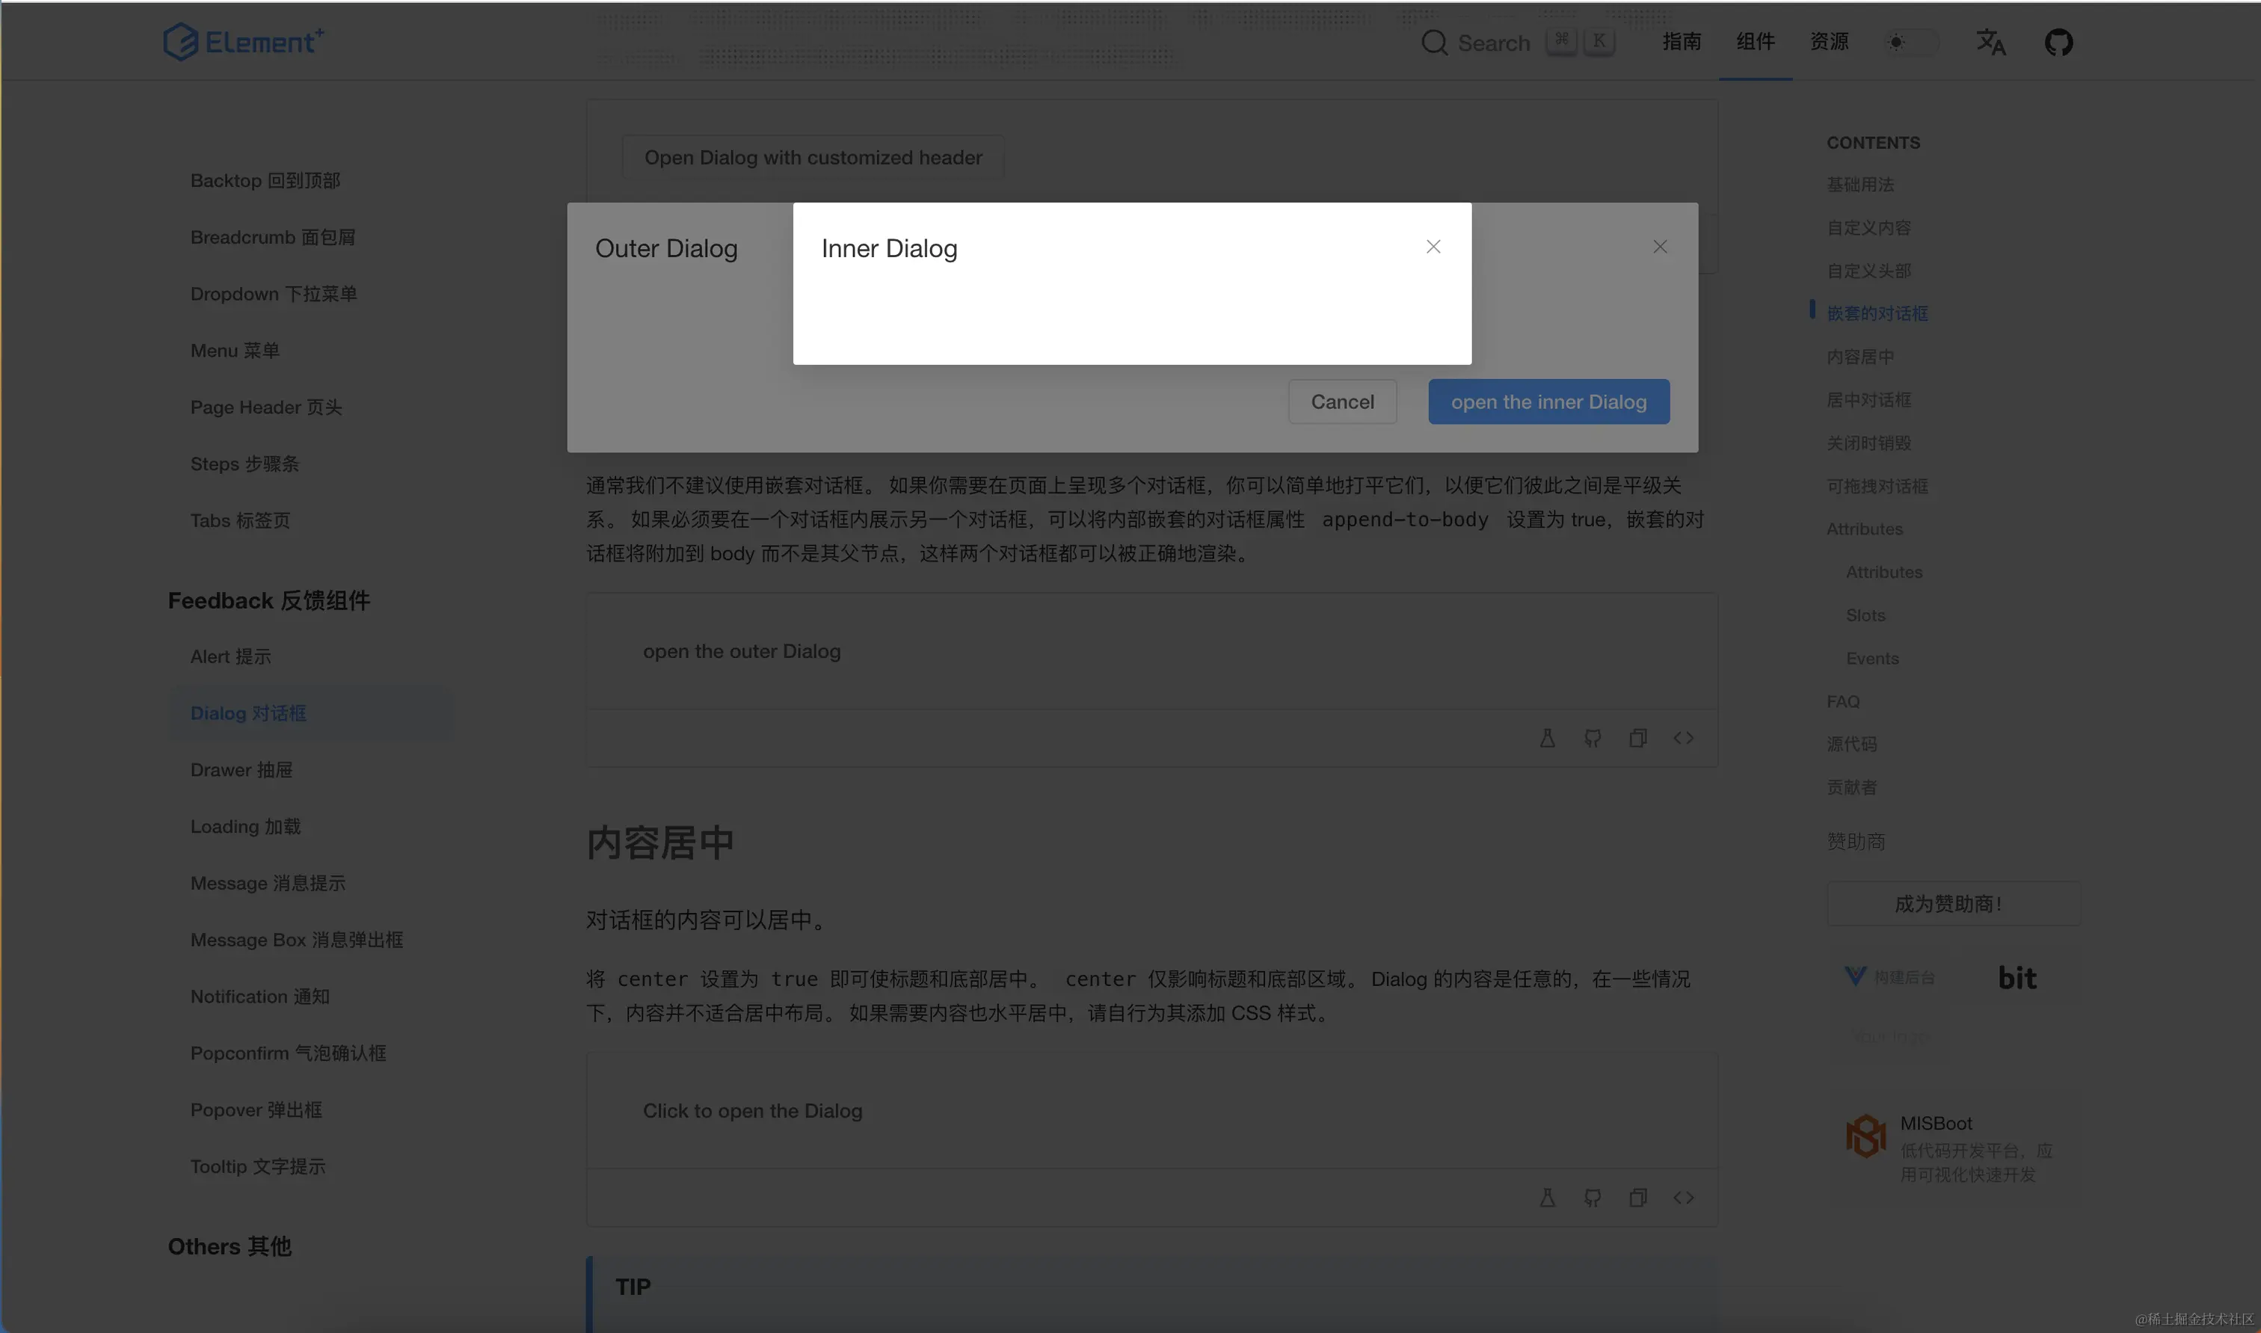This screenshot has height=1333, width=2261.
Task: Jump to 可拖拽对话框 in contents
Action: click(x=1877, y=486)
